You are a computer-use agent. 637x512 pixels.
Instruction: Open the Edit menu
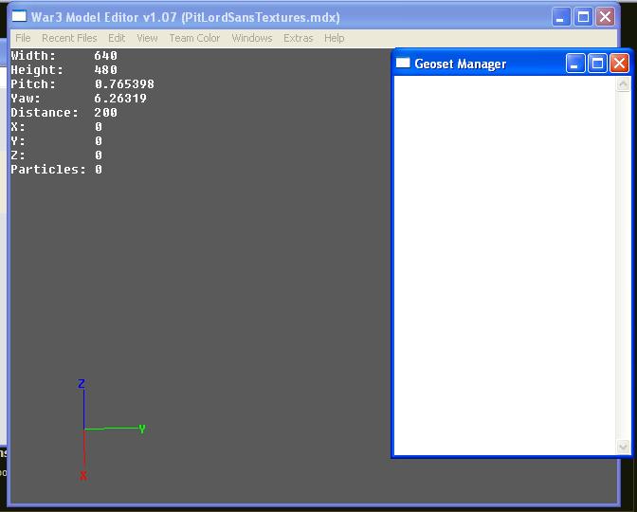(x=117, y=38)
